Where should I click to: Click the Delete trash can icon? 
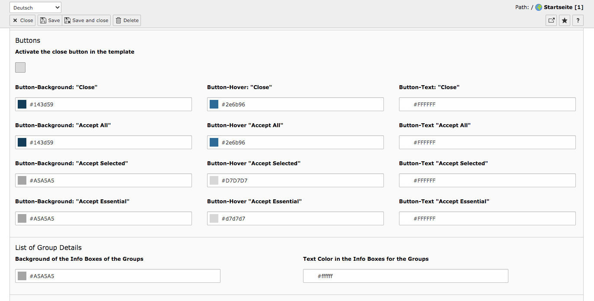(118, 20)
